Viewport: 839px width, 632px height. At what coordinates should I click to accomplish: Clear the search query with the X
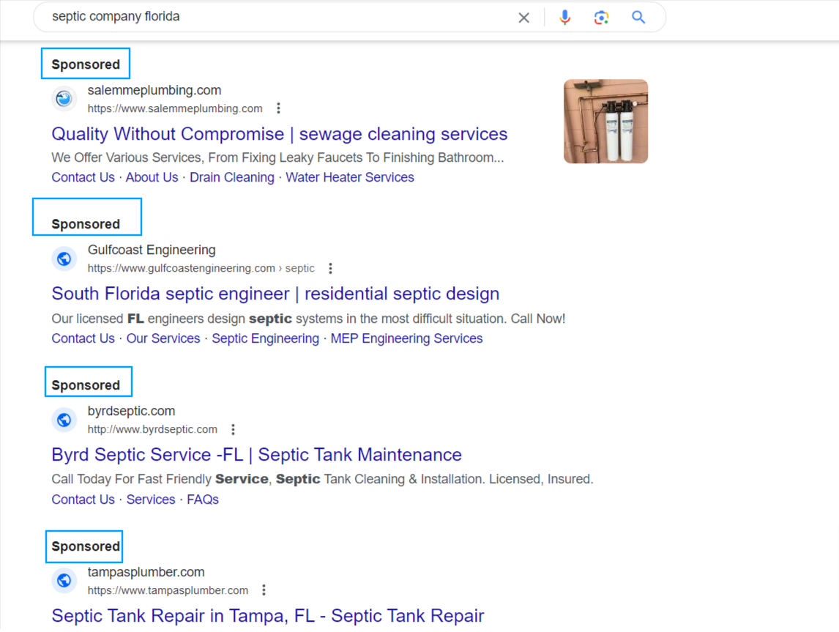click(x=523, y=18)
